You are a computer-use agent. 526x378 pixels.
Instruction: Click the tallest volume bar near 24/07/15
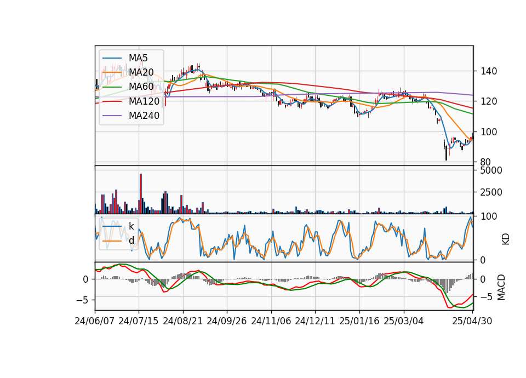click(141, 193)
